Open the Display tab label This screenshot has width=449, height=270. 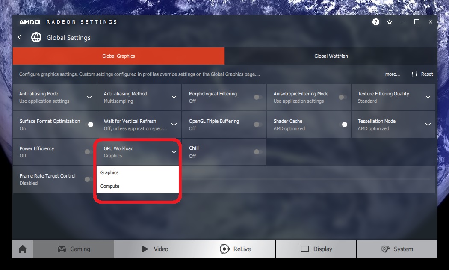tap(323, 249)
